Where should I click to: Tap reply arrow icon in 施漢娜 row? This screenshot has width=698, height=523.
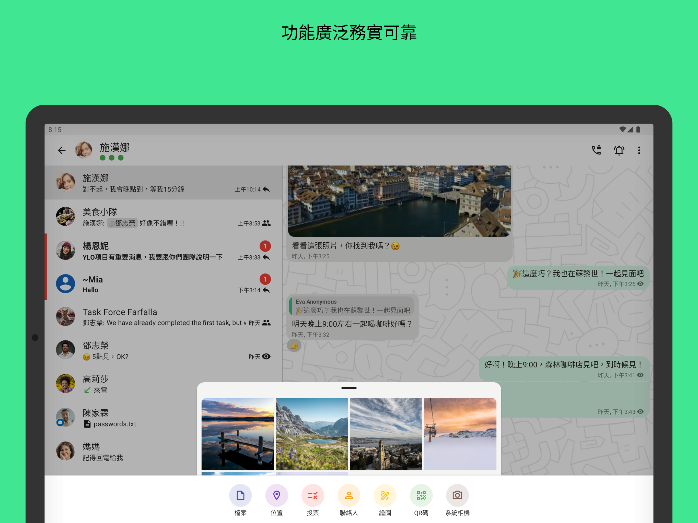coord(266,189)
